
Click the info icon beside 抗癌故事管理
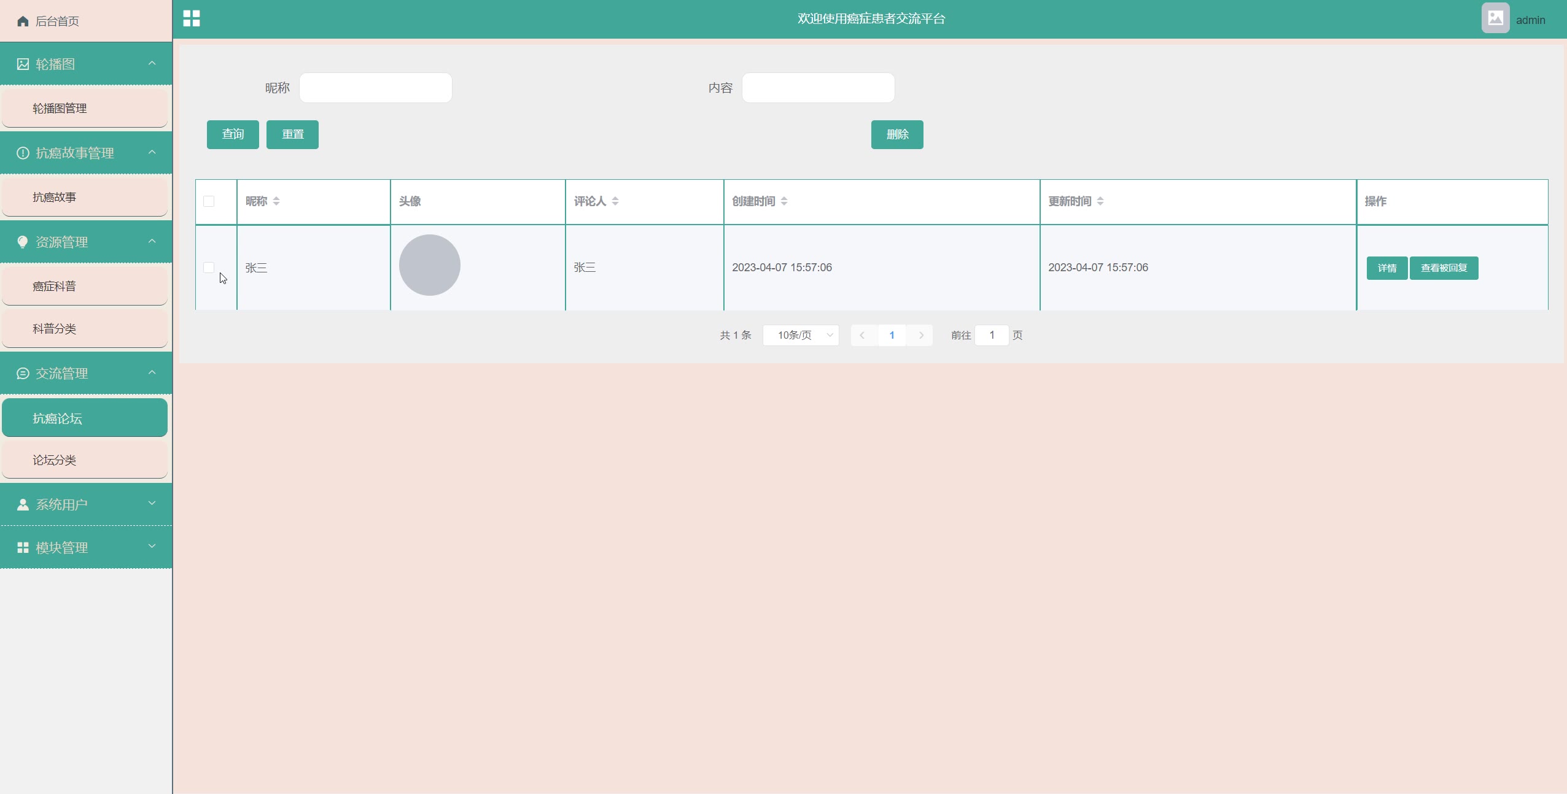click(x=23, y=153)
